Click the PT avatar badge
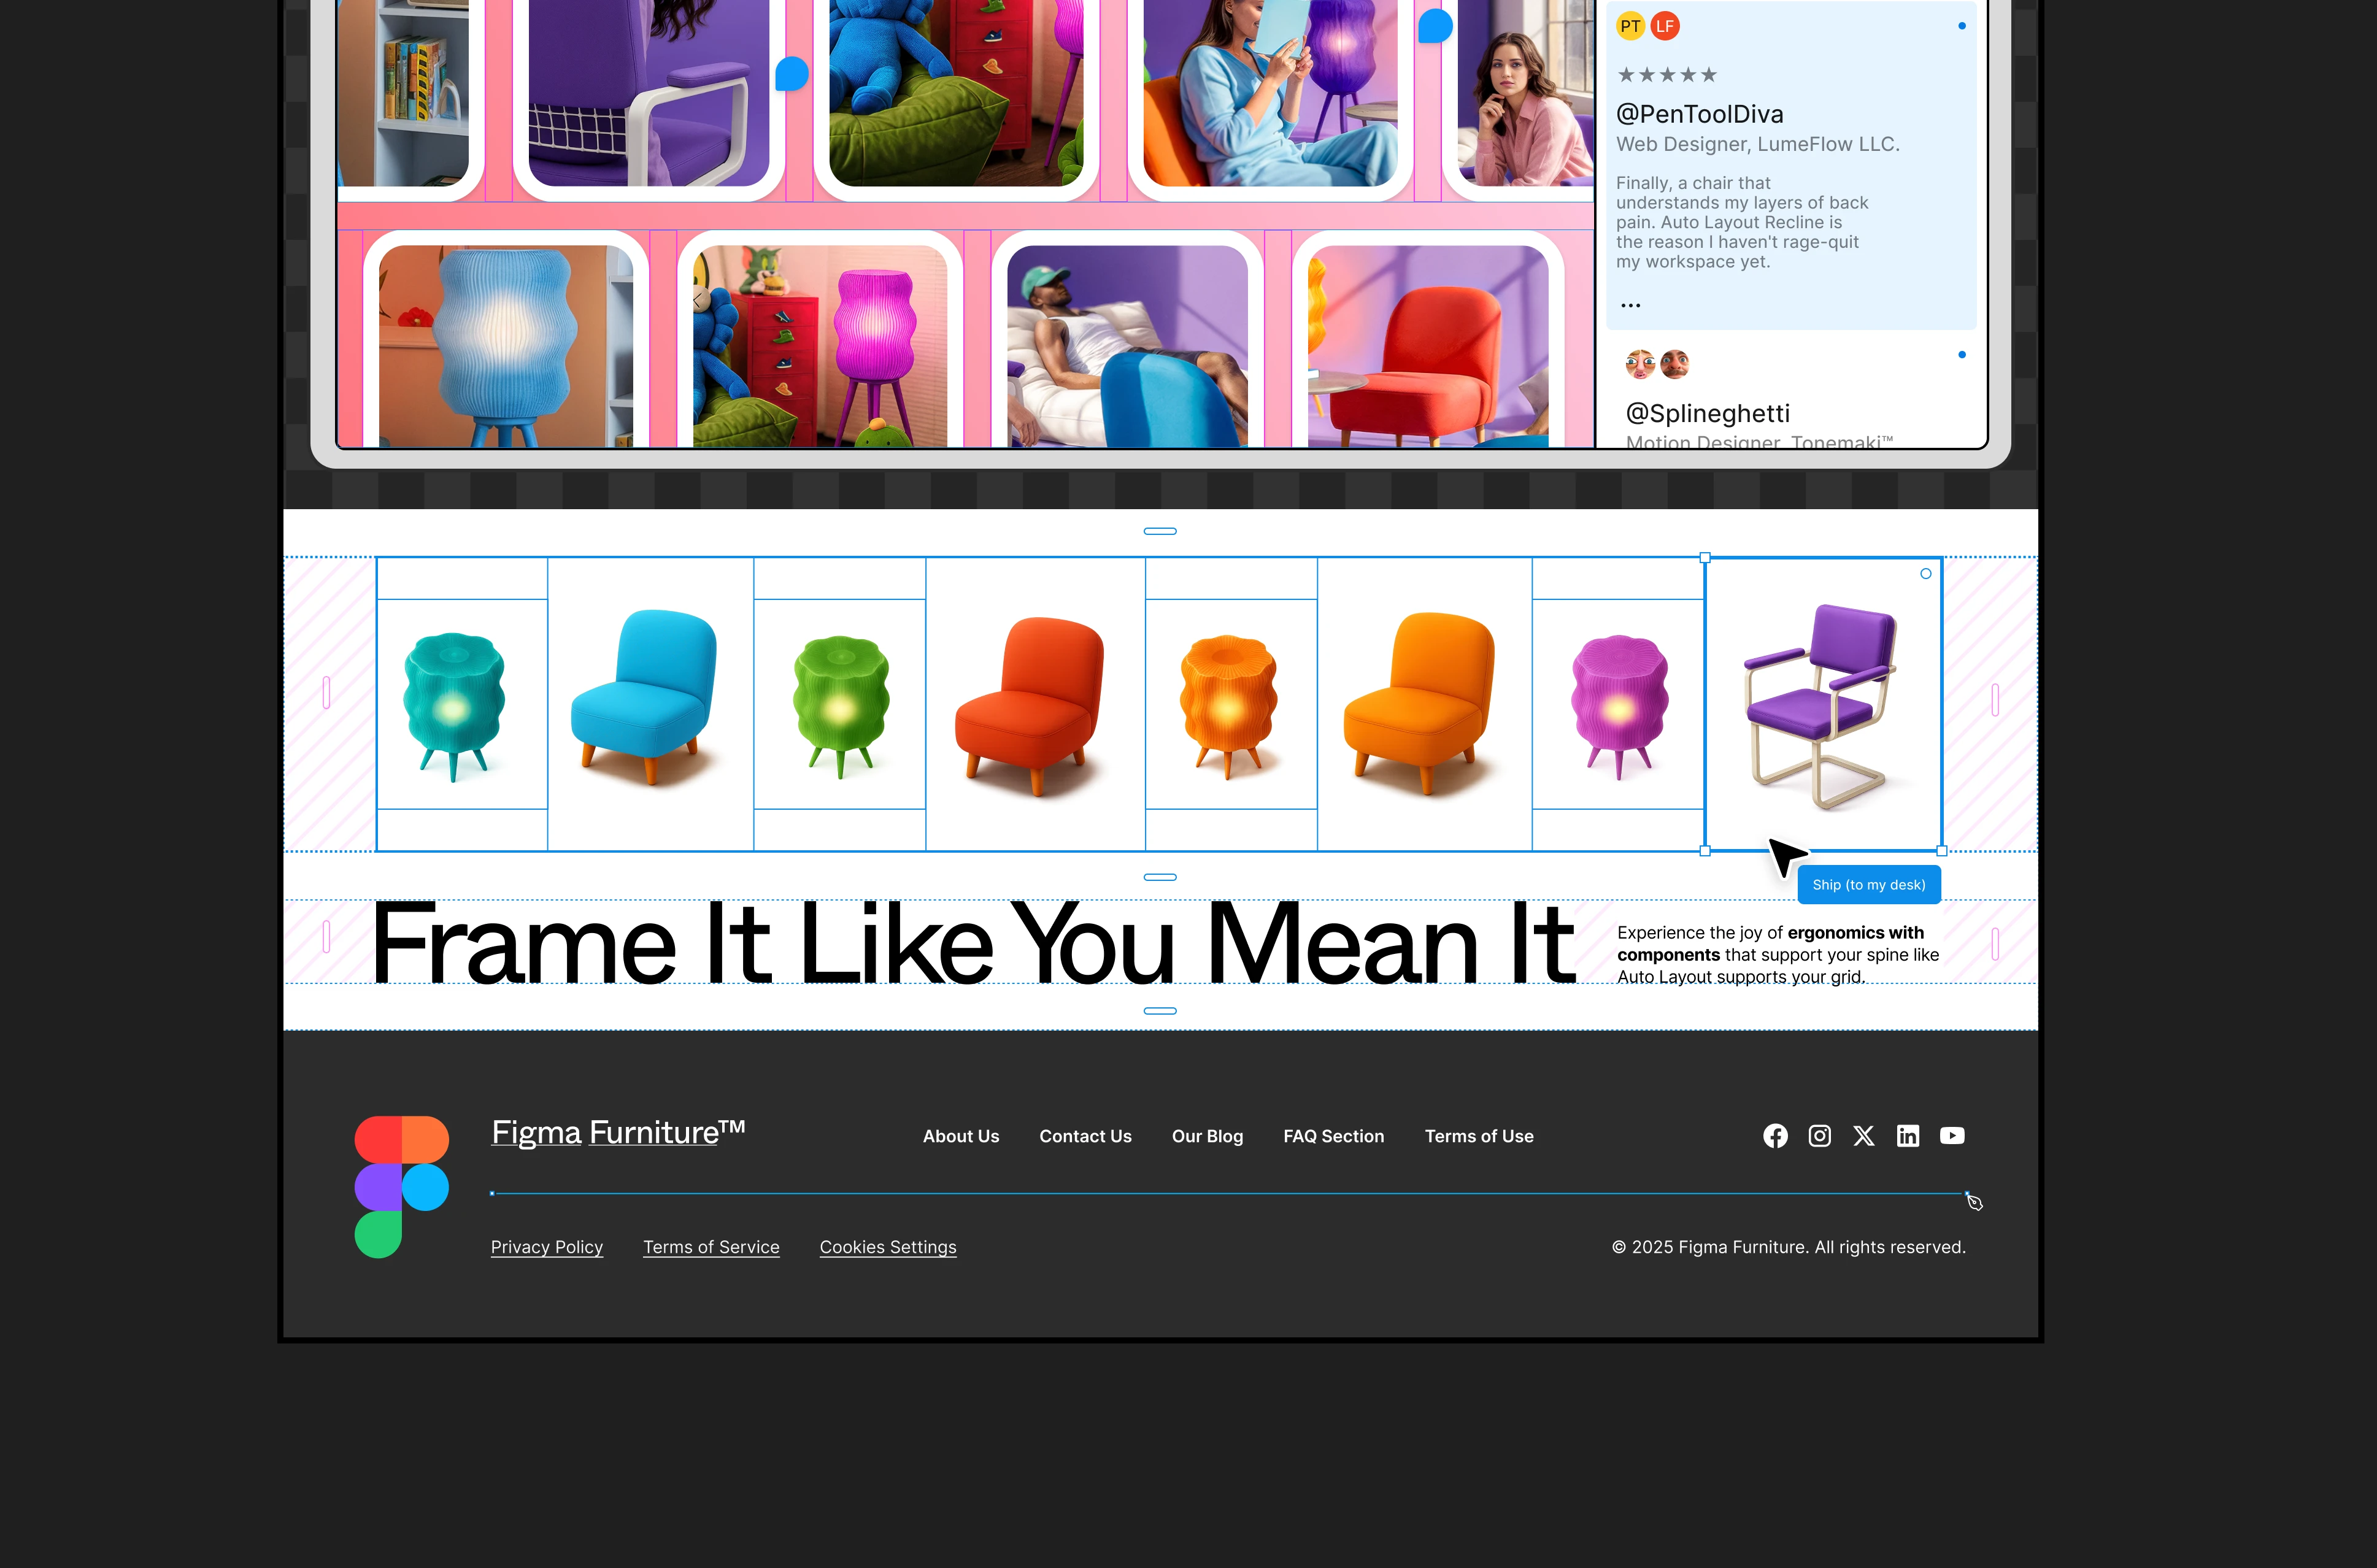This screenshot has width=2377, height=1568. coord(1630,27)
